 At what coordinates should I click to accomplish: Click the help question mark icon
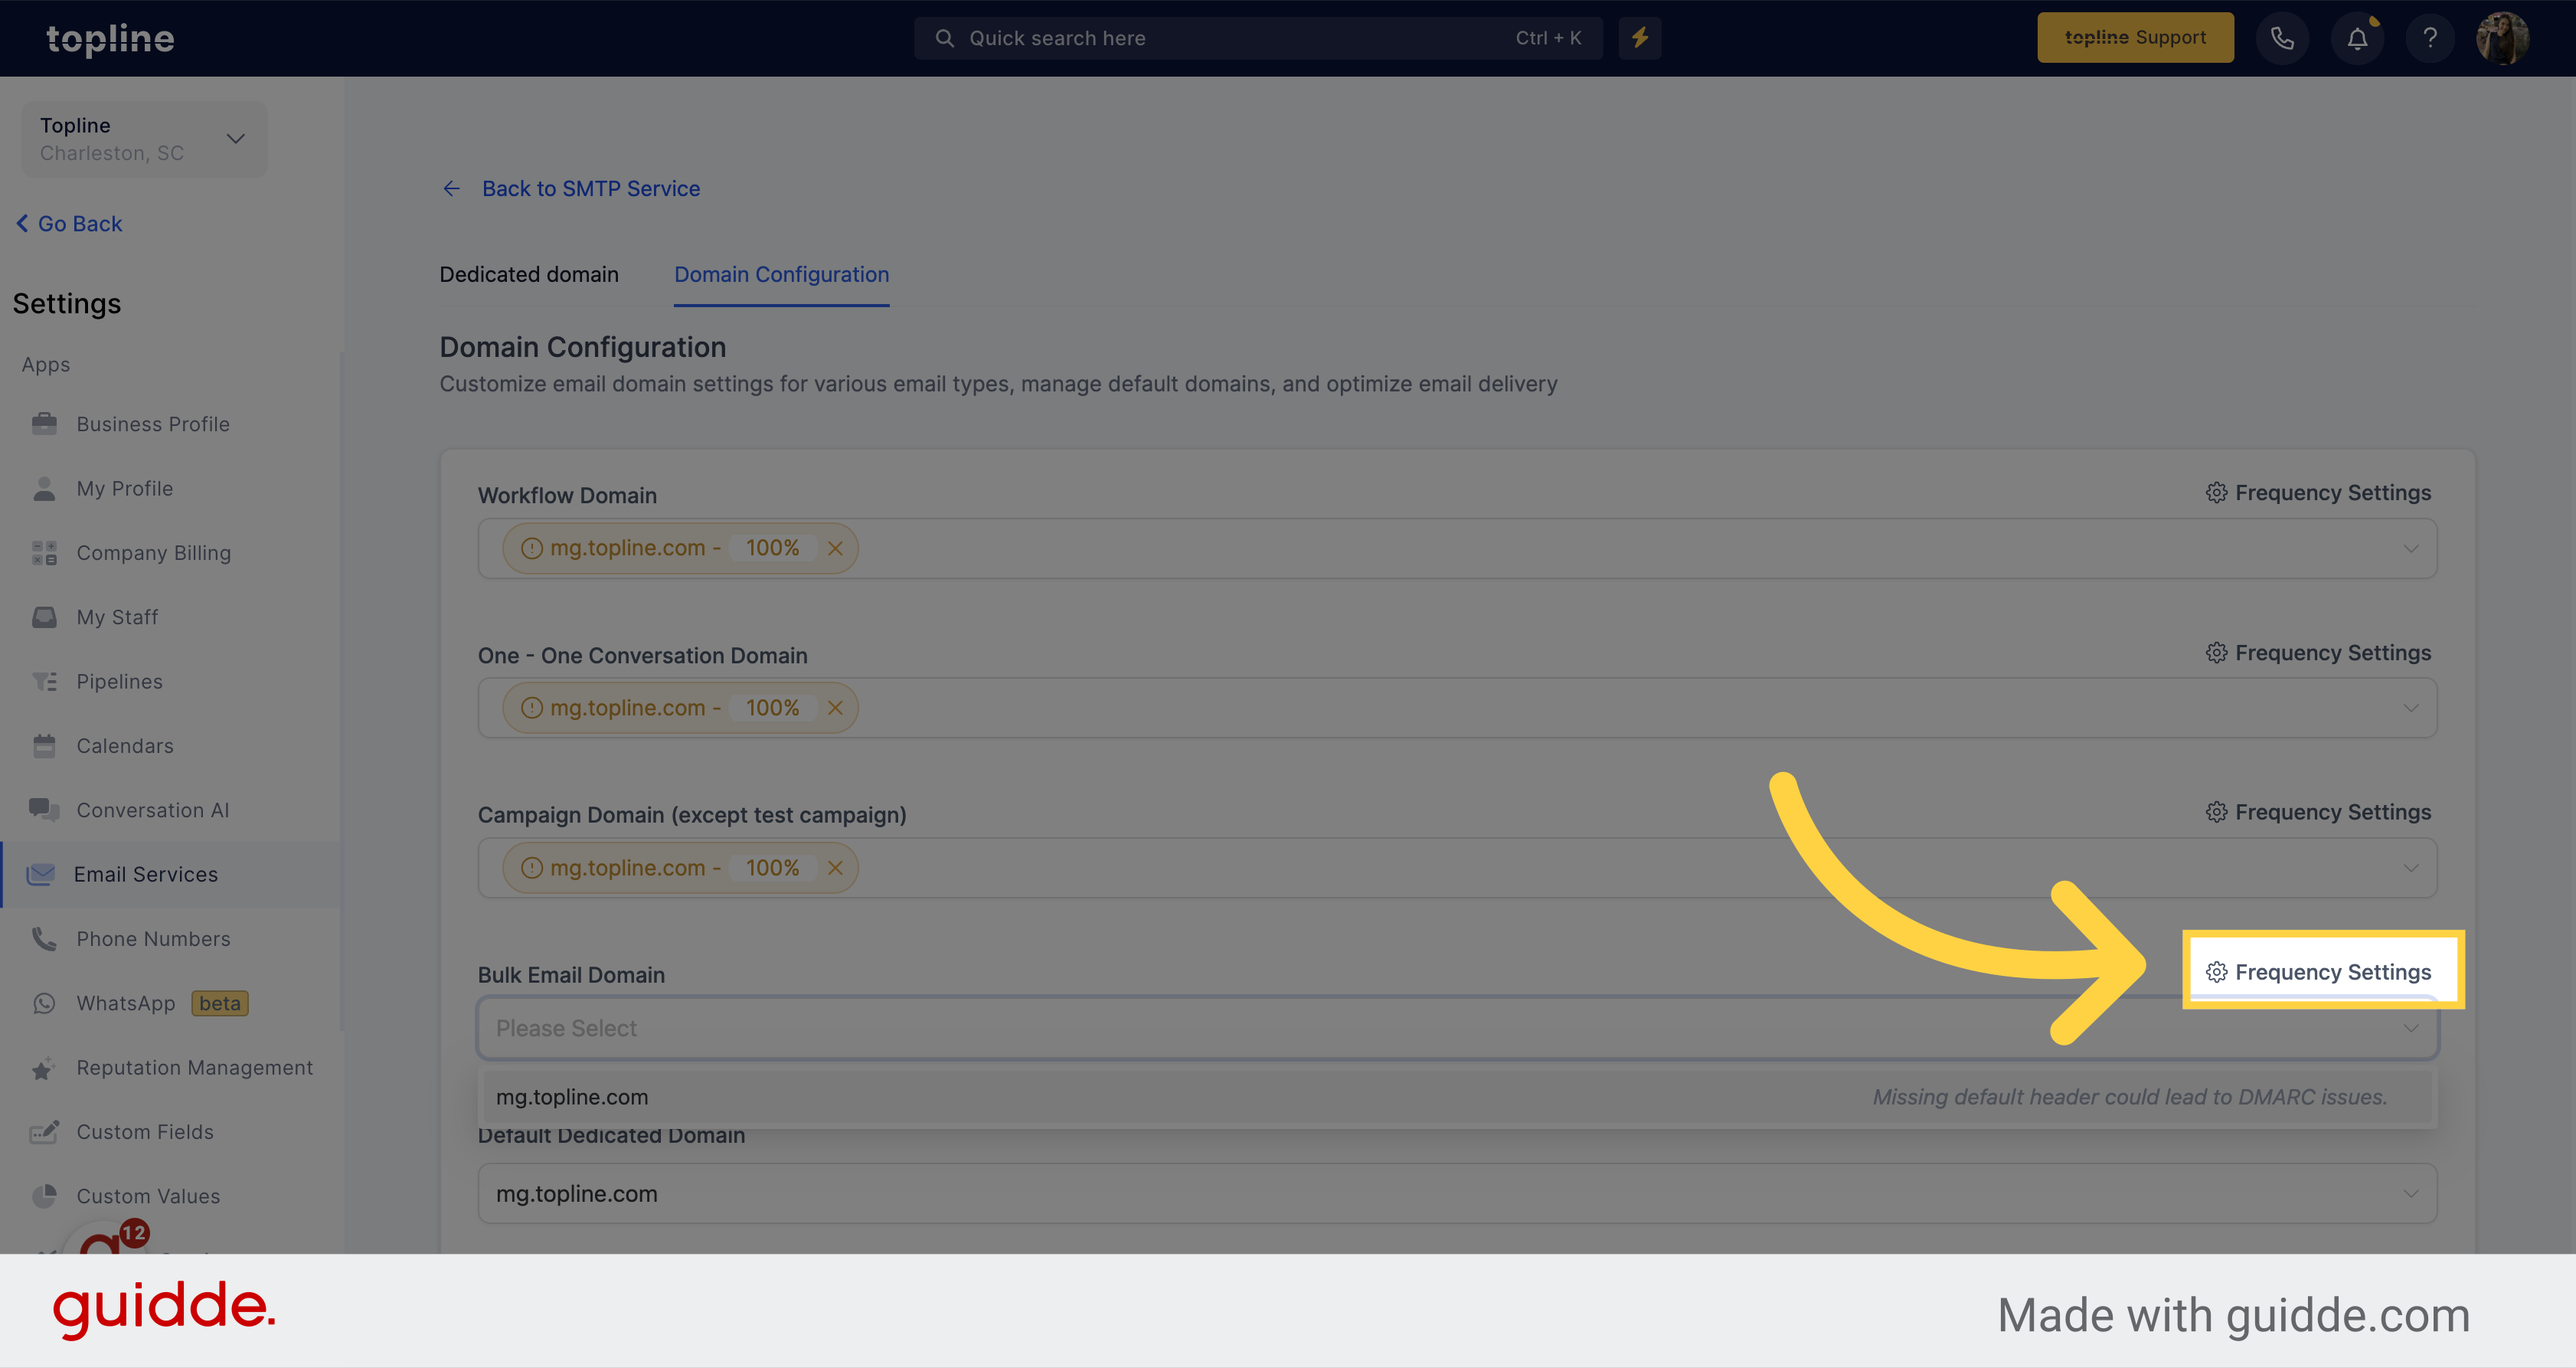[2431, 36]
